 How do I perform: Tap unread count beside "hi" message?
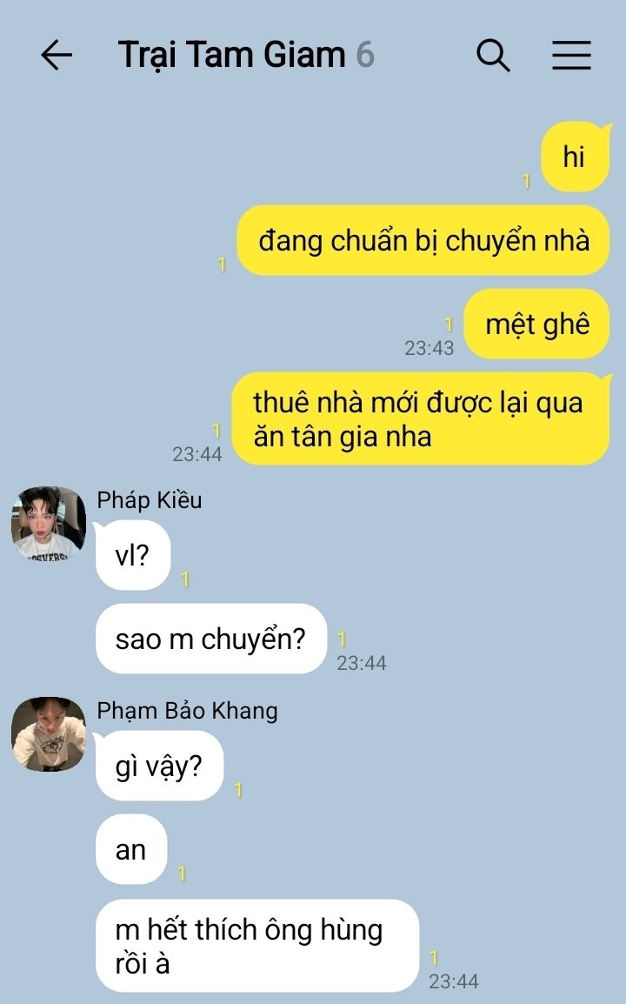tap(526, 182)
